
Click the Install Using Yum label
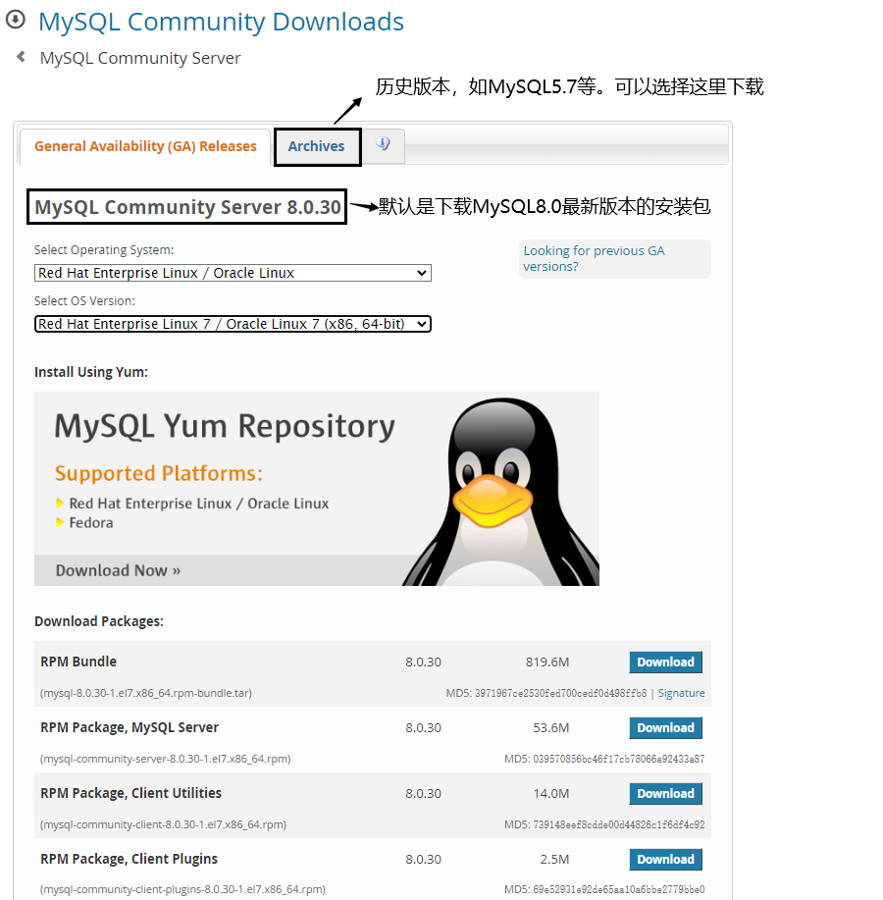pyautogui.click(x=90, y=372)
